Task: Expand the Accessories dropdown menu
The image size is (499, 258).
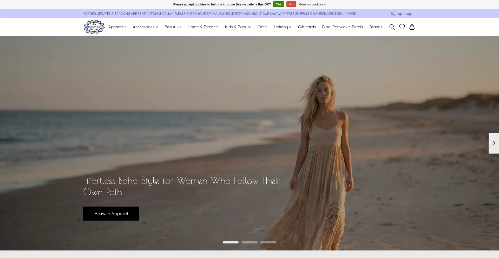Action: pyautogui.click(x=145, y=27)
